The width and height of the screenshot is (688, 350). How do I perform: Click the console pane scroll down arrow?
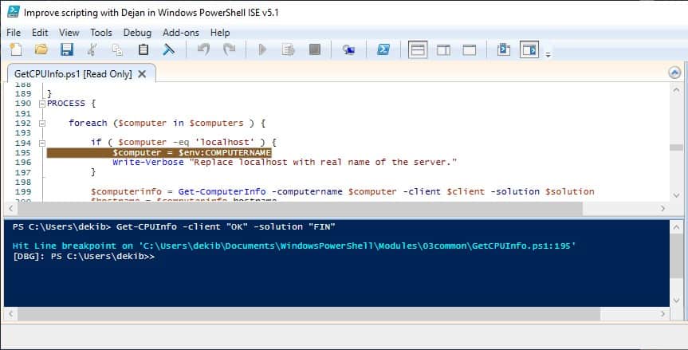coord(676,301)
